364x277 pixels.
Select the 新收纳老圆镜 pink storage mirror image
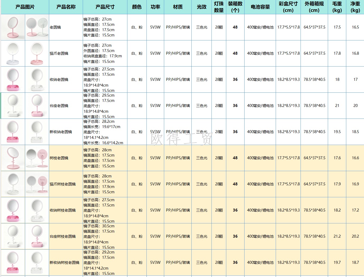[x=13, y=132]
